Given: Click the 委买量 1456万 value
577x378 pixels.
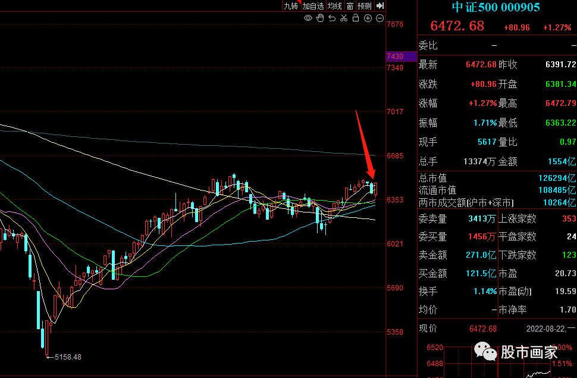Looking at the screenshot, I should click(x=482, y=236).
